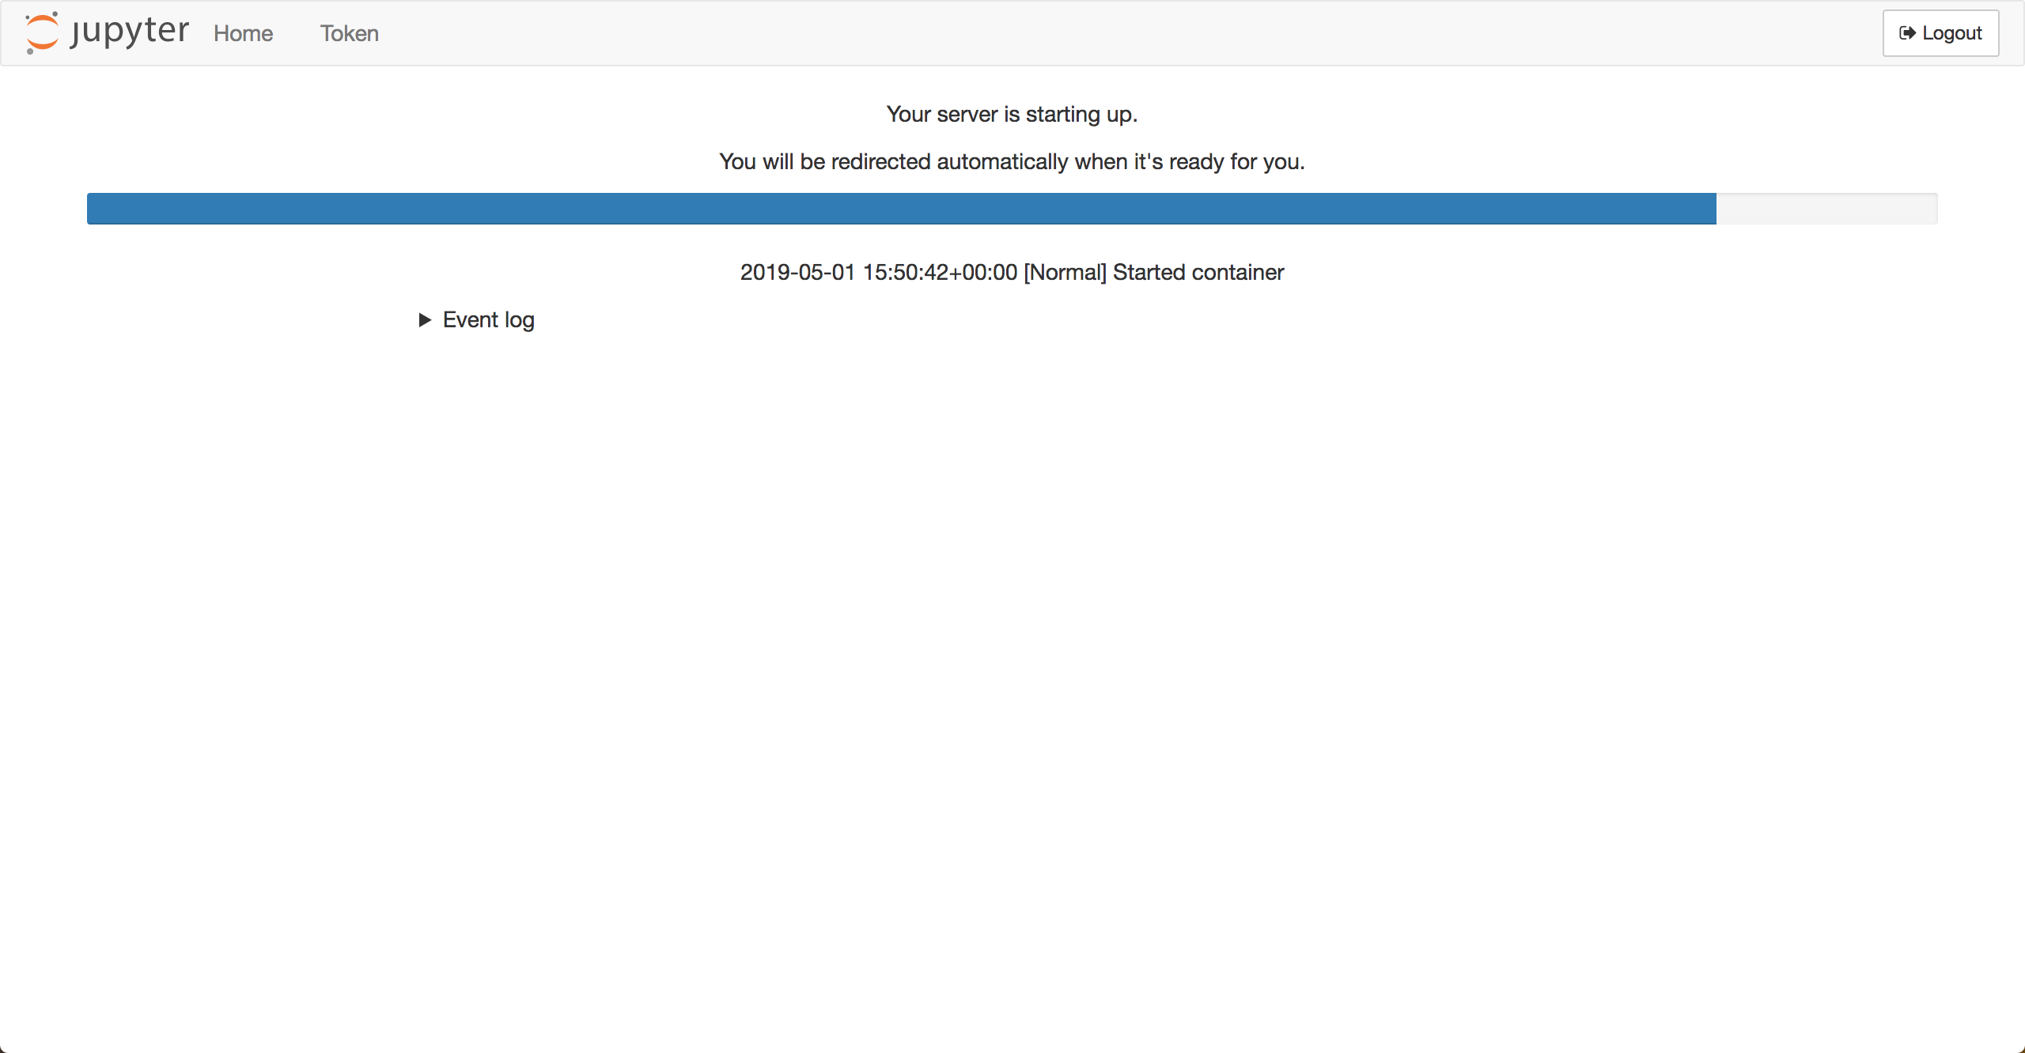Click the Jupyter logo
Screen dimensions: 2025x1053
click(x=107, y=32)
